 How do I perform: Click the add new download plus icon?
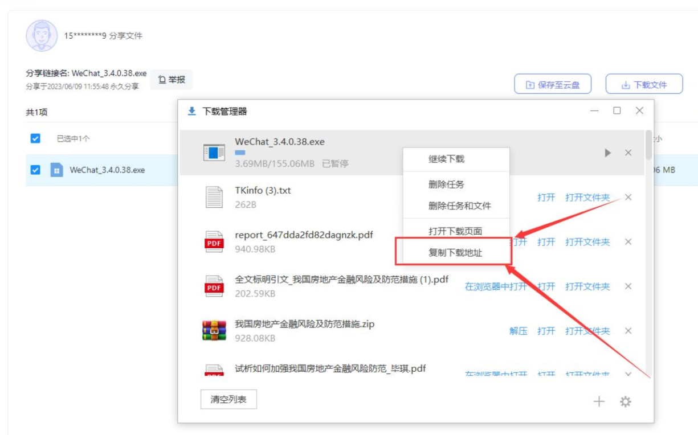pos(599,401)
